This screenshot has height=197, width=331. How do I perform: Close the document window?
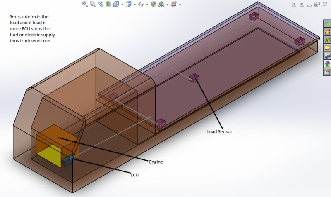325,4
